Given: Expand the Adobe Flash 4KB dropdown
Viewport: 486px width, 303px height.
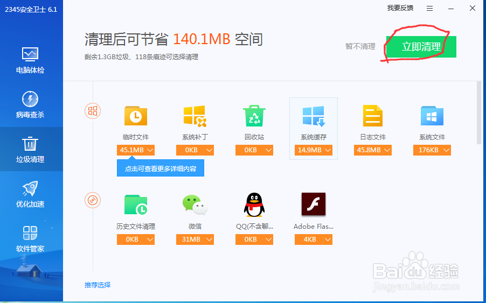Looking at the screenshot, I should pos(314,239).
